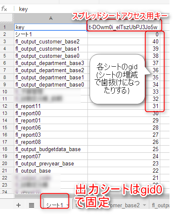Select cell fl_report11
Image resolution: width=180 pixels, height=214 pixels.
click(51, 106)
